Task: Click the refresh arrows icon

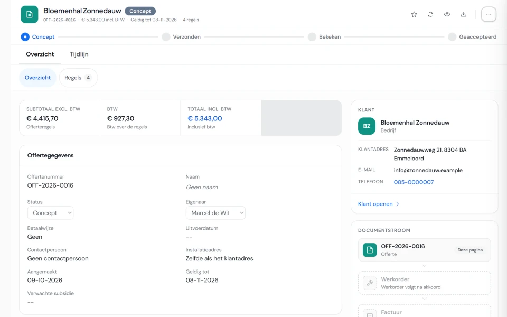Action: [x=430, y=14]
